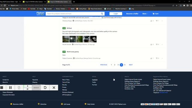The image size is (192, 108).
Task: Open second photo in Brilliant review
Action: tap(73, 39)
